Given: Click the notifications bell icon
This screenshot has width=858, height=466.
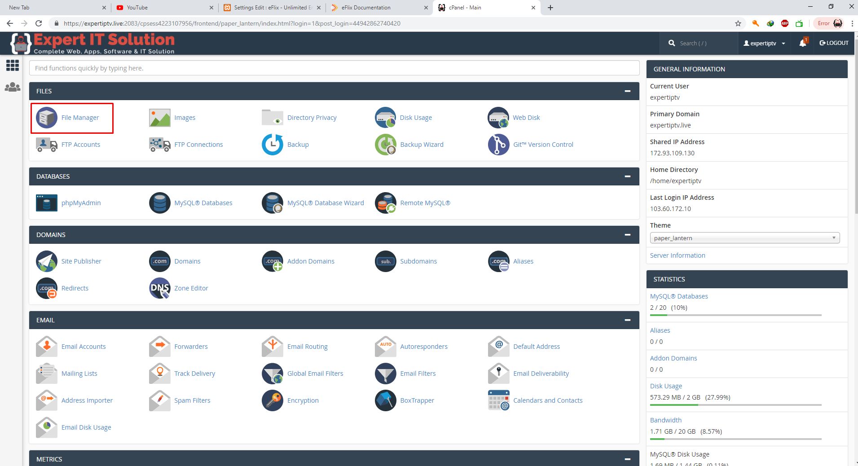Looking at the screenshot, I should click(x=803, y=43).
